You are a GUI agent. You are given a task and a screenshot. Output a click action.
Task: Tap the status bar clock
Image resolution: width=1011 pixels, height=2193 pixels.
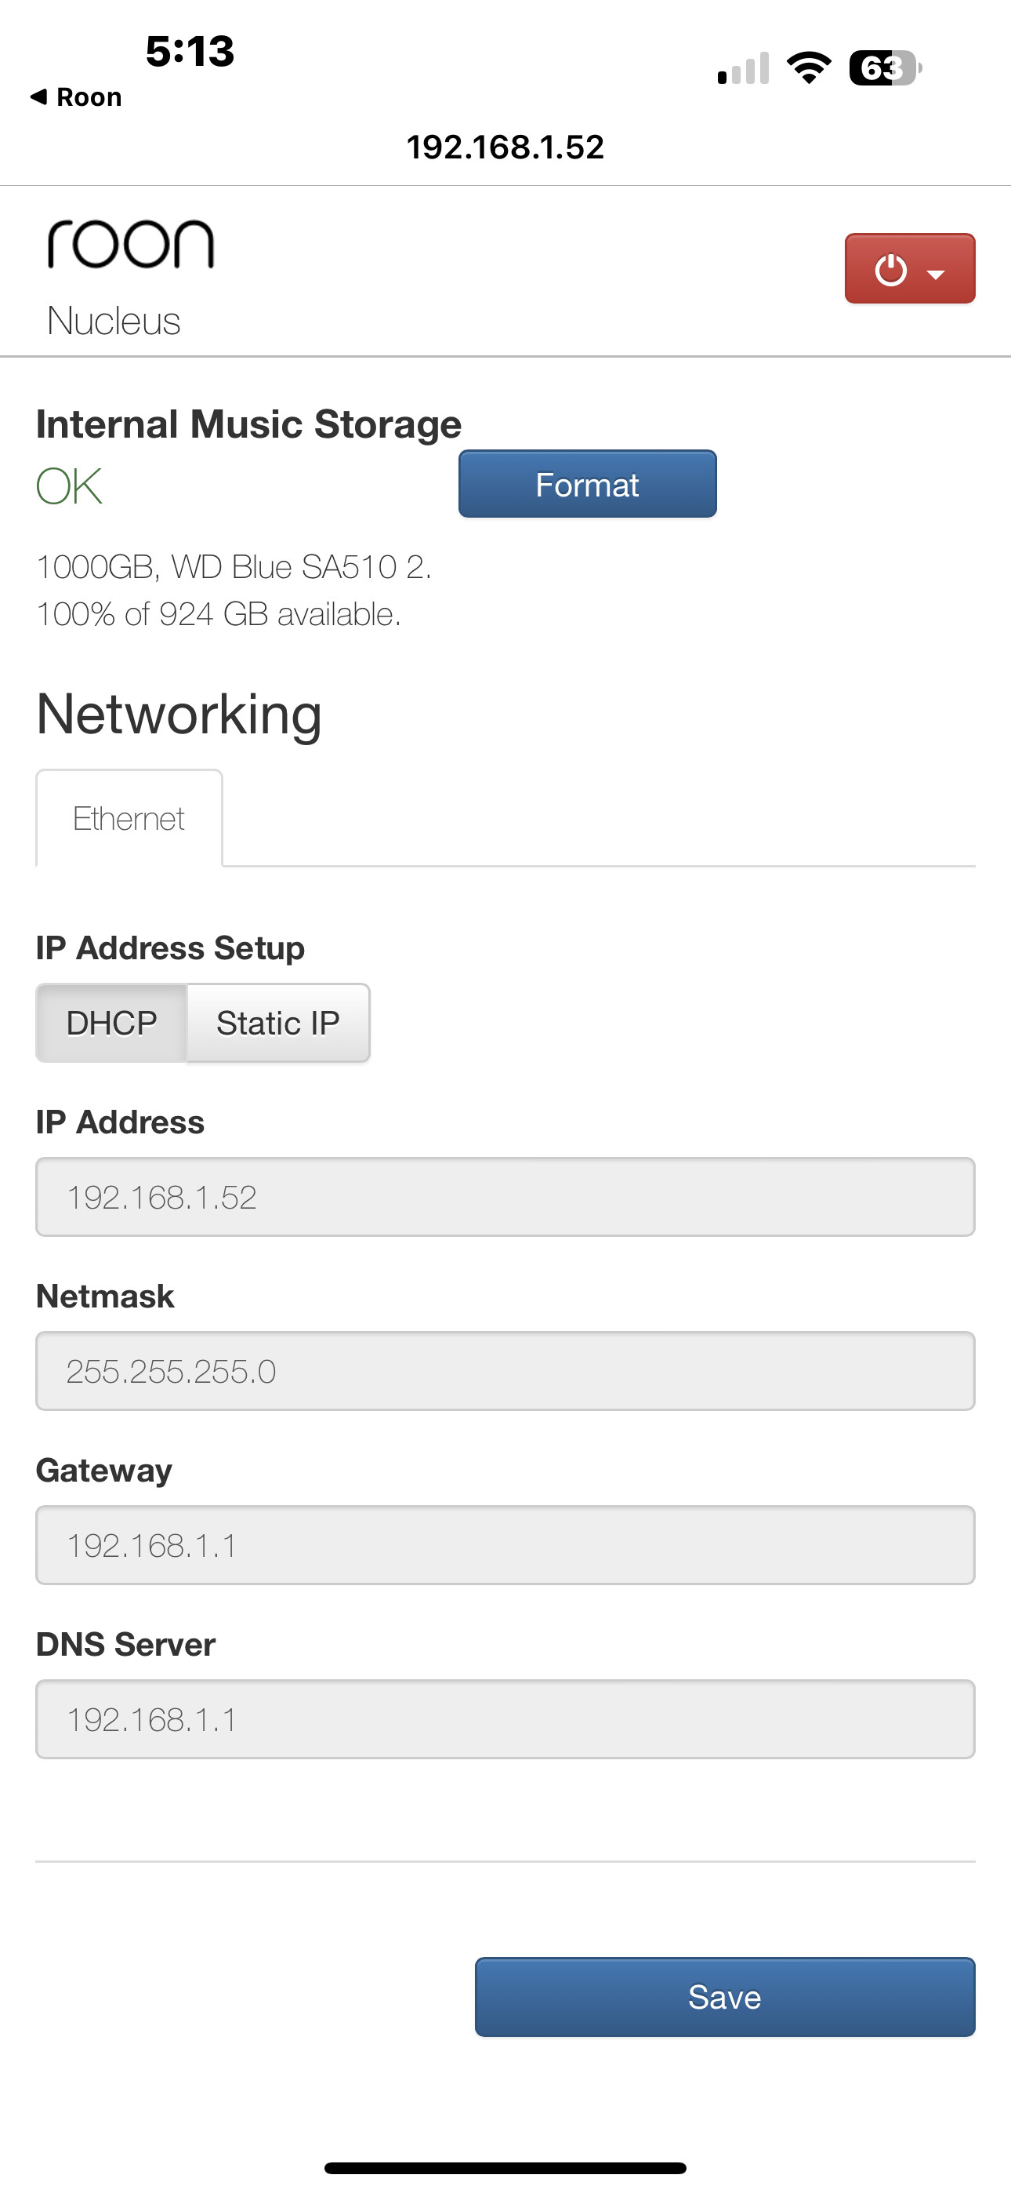pos(190,51)
